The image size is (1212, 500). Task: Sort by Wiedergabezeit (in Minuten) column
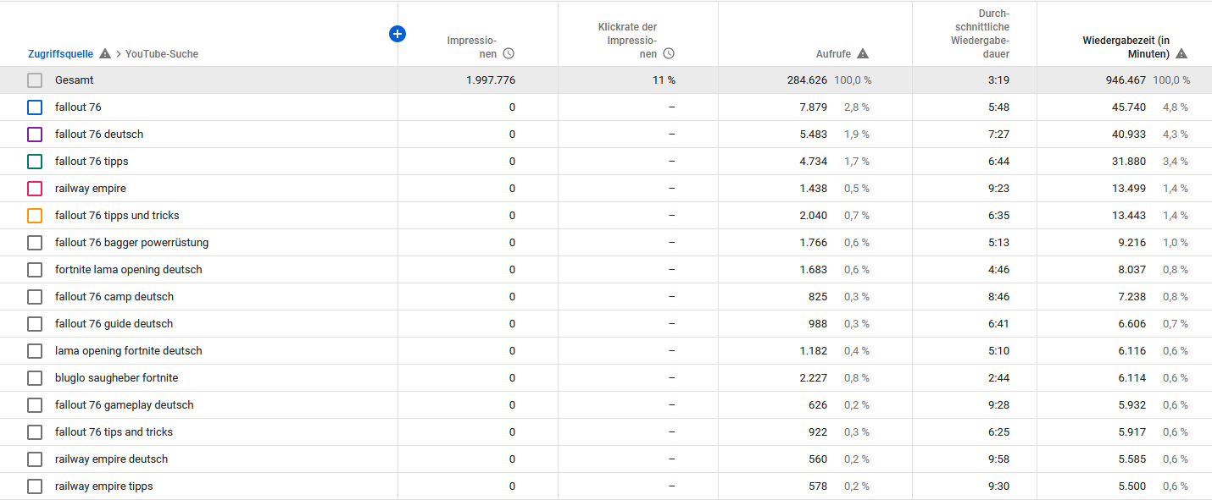click(x=1125, y=47)
